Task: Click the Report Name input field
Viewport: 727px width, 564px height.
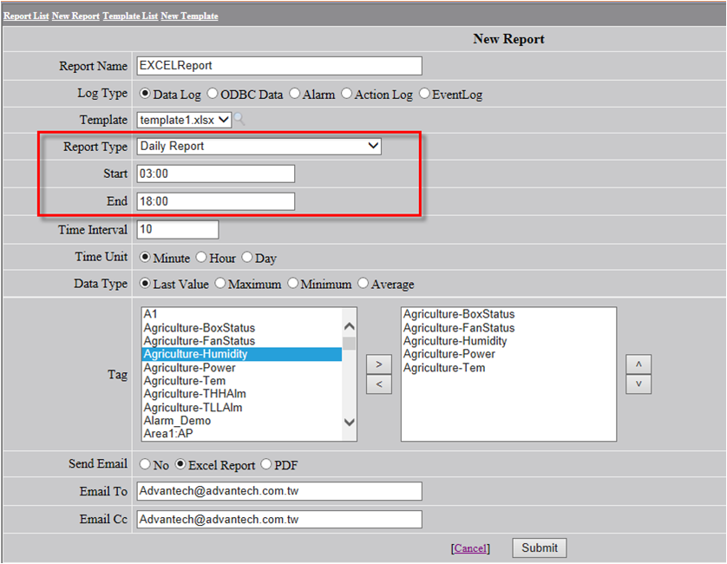Action: point(278,66)
